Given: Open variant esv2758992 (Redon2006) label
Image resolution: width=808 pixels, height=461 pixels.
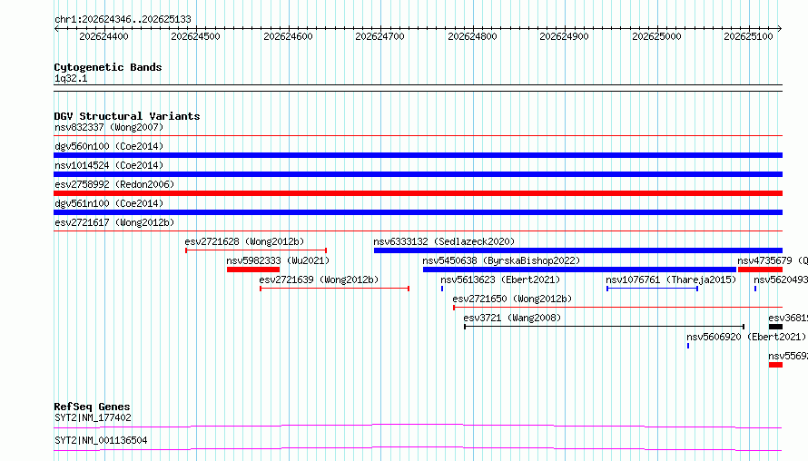Looking at the screenshot, I should pyautogui.click(x=114, y=184).
